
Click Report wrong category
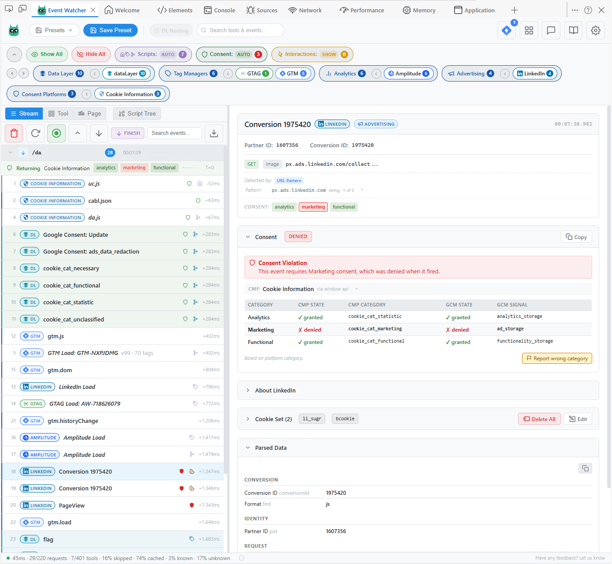pyautogui.click(x=556, y=358)
